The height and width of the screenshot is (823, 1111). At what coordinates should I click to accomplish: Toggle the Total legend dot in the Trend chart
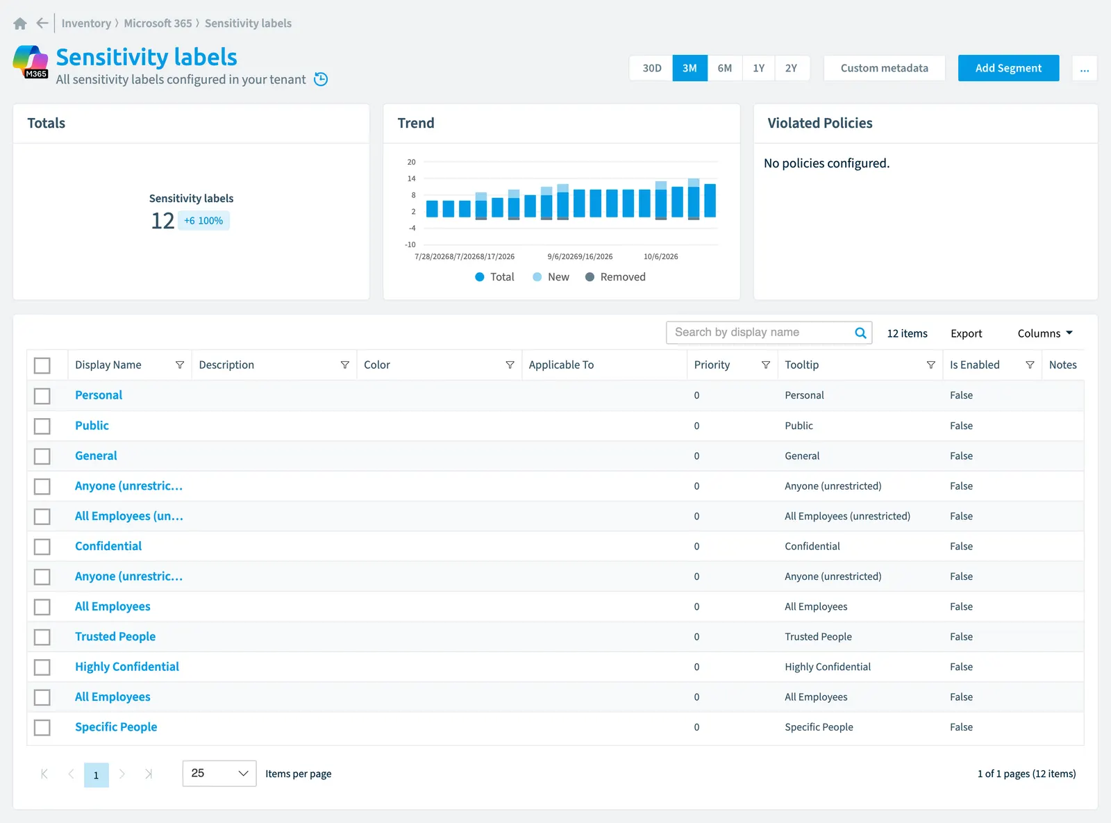pos(480,277)
